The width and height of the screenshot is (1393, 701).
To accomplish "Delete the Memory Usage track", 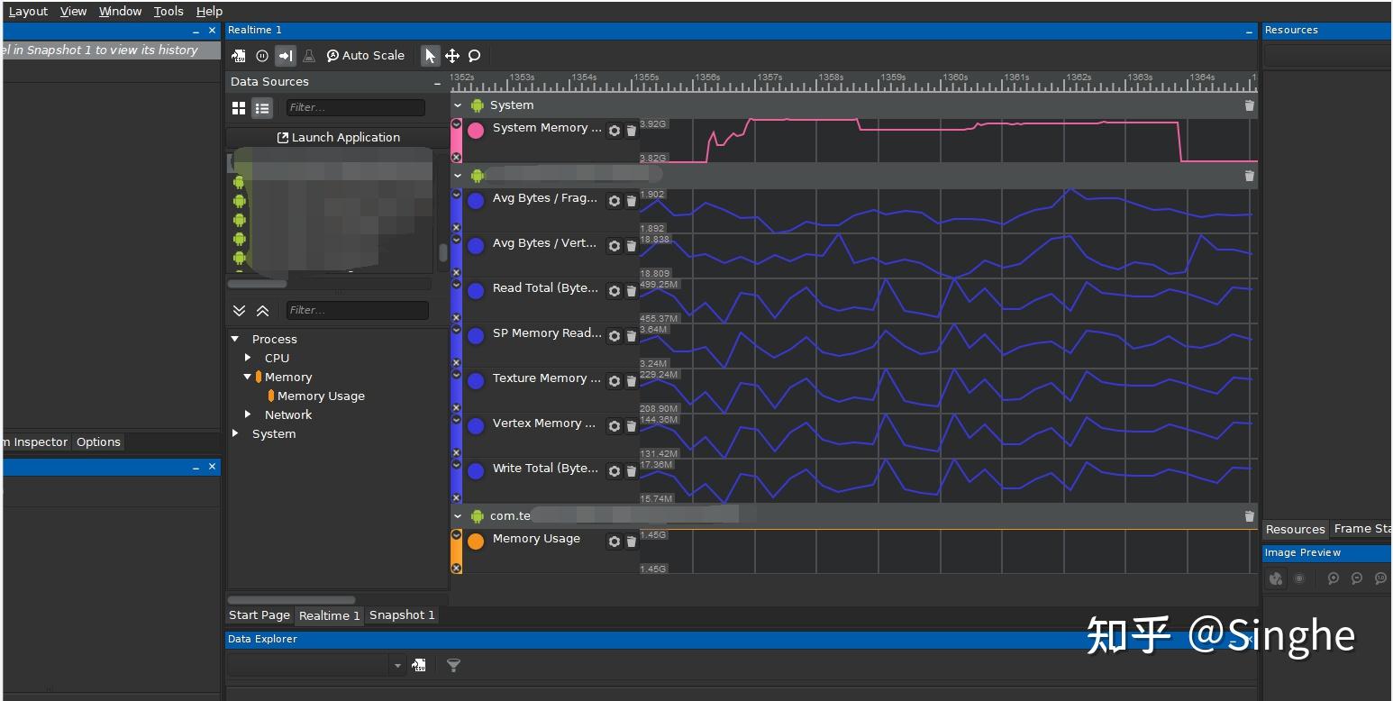I will (x=632, y=542).
